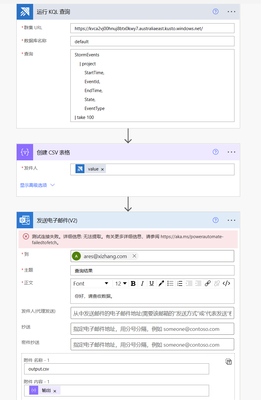
Task: Click the value dynamic content token
Action: point(90,169)
